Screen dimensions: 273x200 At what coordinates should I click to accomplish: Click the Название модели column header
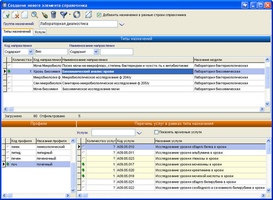(229, 60)
